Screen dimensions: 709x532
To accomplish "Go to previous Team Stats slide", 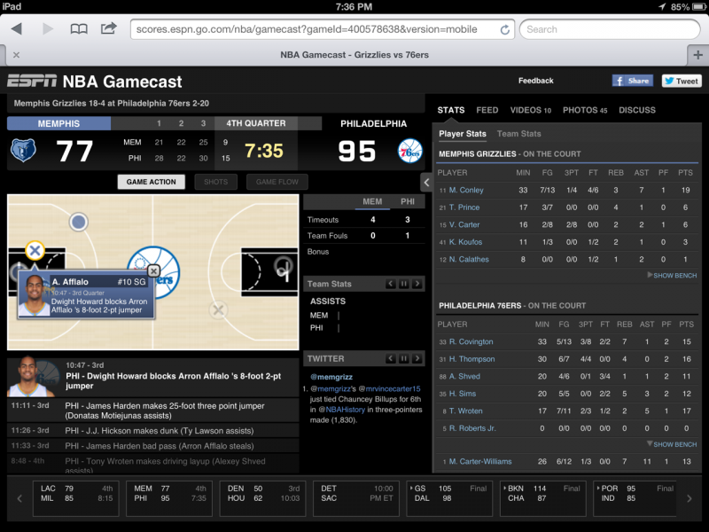I will pyautogui.click(x=391, y=284).
